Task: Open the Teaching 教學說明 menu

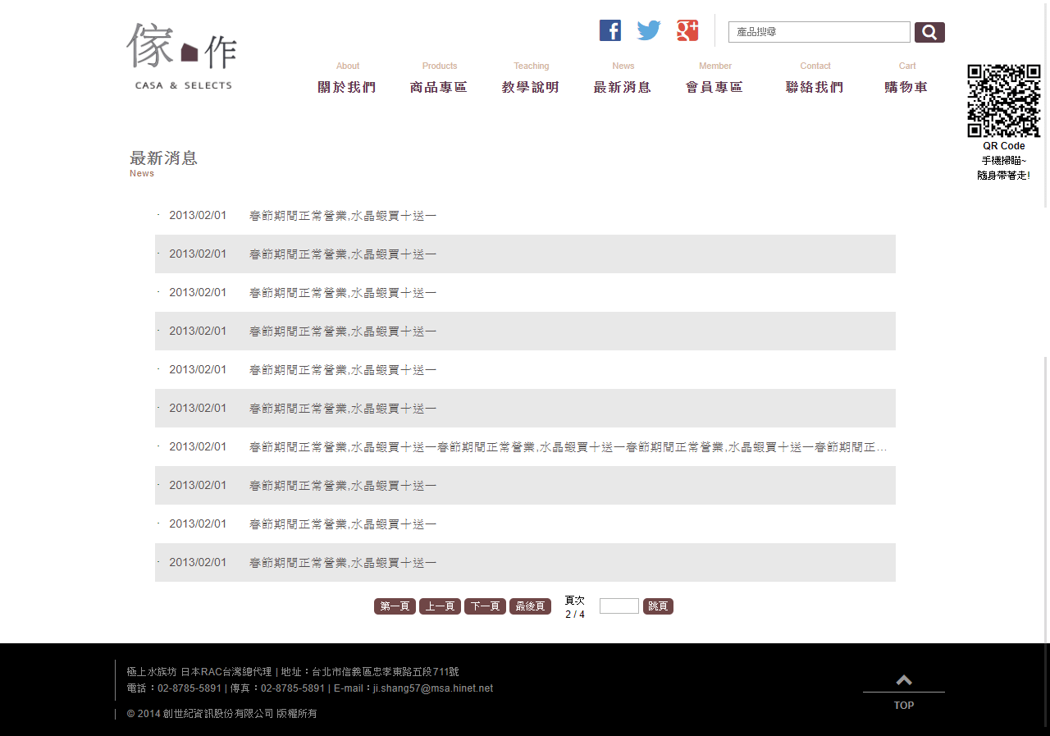Action: (x=532, y=80)
